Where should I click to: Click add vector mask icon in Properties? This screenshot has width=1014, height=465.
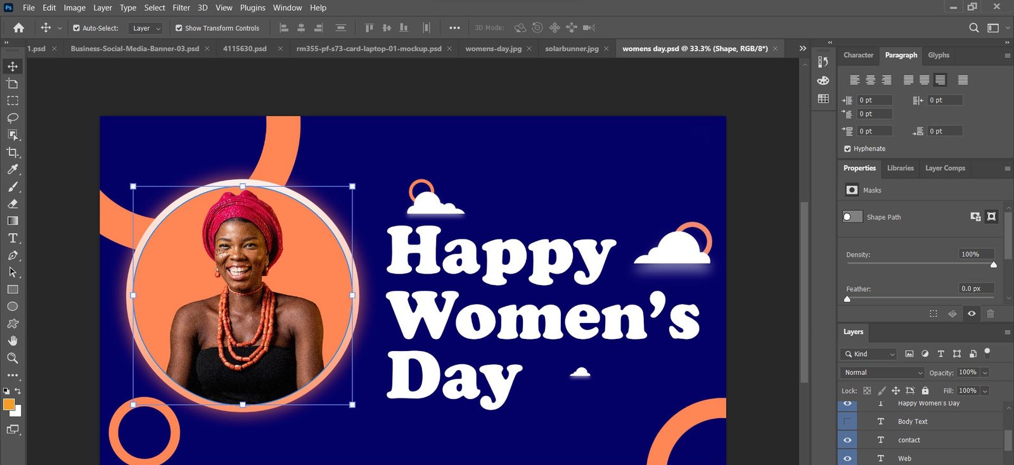992,217
